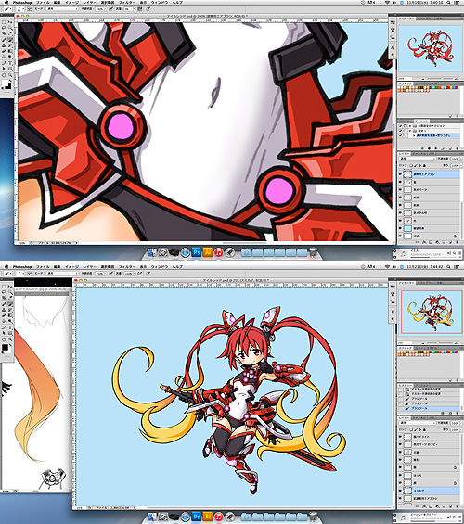
Task: Click the Photoshop icon in the lower Dock
Action: click(197, 517)
